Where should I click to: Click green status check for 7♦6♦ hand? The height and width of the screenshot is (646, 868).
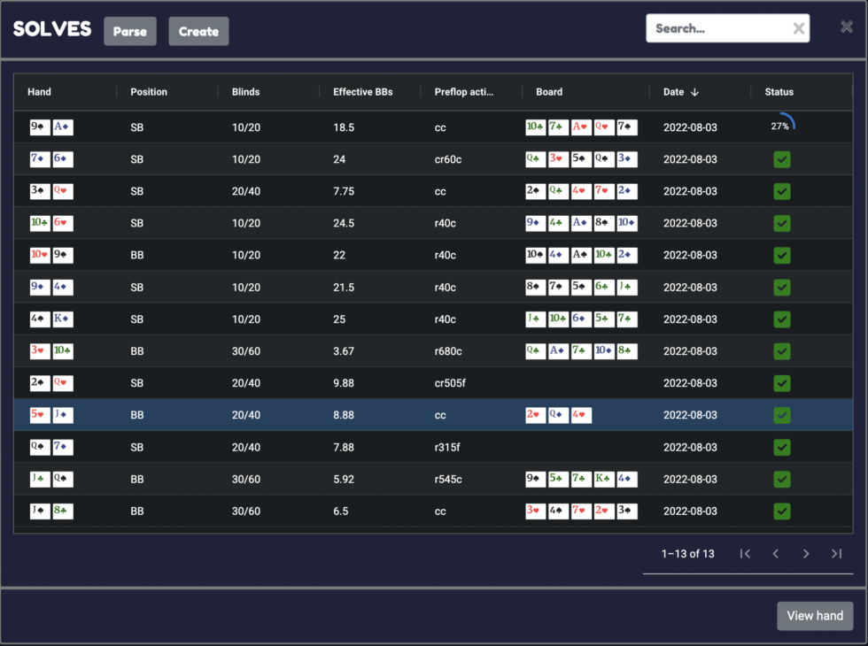[x=781, y=159]
